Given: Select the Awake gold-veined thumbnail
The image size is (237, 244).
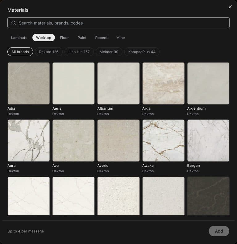Looking at the screenshot, I should click(x=164, y=140).
